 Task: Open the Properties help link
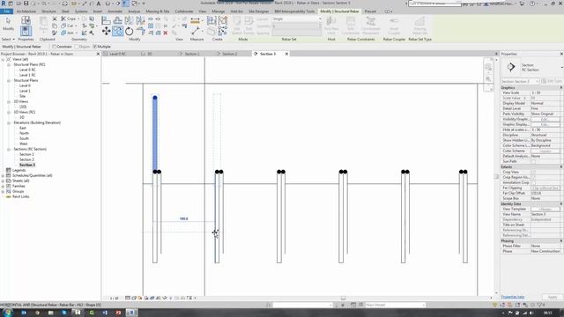pos(513,298)
